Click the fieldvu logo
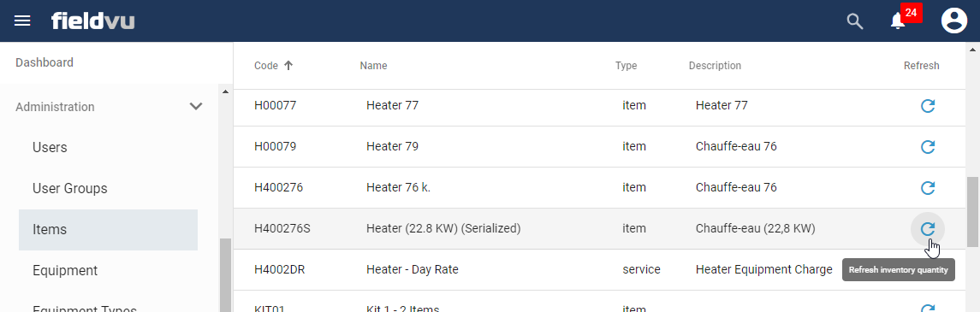The width and height of the screenshot is (980, 312). (x=93, y=21)
